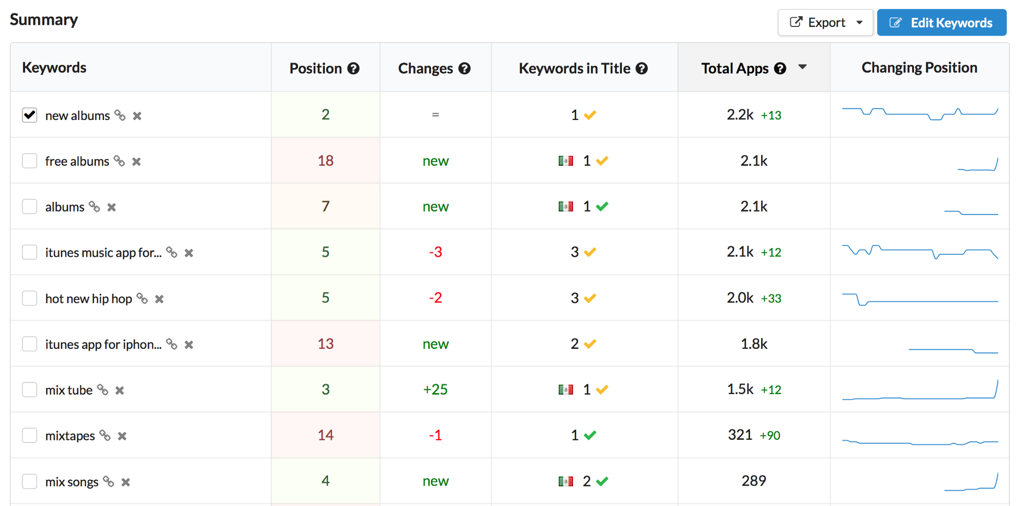Image resolution: width=1017 pixels, height=506 pixels.
Task: Check the 'albums' keyword checkbox
Action: point(29,206)
